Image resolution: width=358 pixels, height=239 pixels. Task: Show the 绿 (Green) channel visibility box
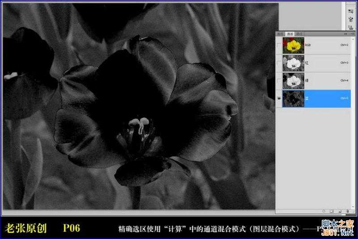[279, 81]
